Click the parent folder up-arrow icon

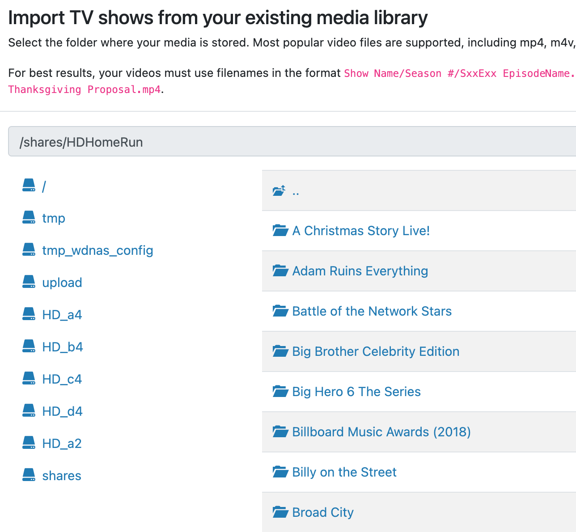click(x=279, y=191)
